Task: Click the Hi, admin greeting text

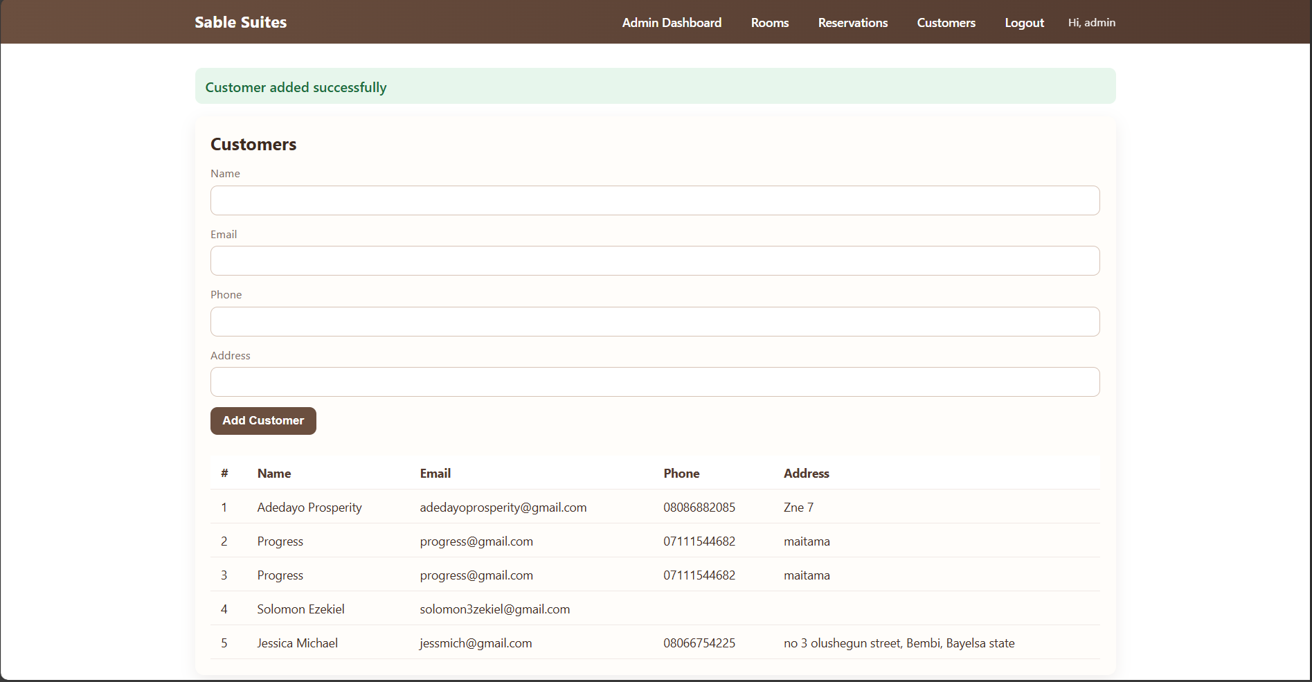Action: point(1091,22)
